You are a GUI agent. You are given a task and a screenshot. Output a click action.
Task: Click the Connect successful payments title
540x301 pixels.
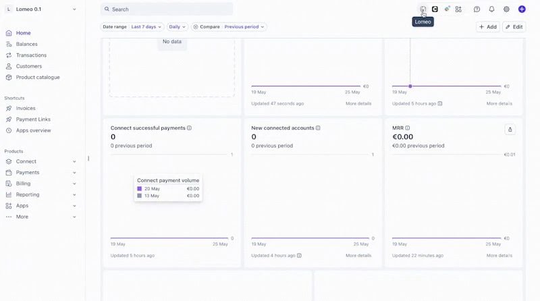point(148,128)
